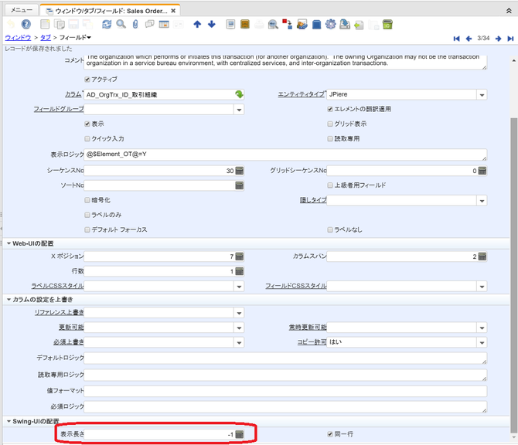This screenshot has height=445, width=518.
Task: Click the File Import toolbar icon
Action: click(x=359, y=25)
